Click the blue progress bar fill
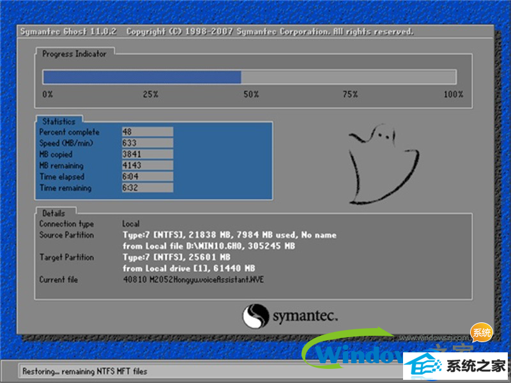511x383 pixels. pos(142,77)
